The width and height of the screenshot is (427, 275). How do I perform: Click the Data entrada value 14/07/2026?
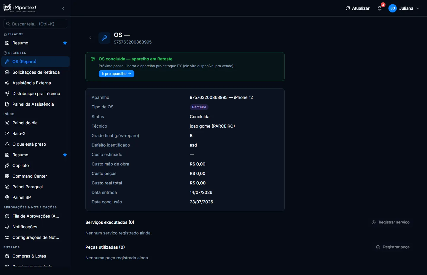click(201, 192)
